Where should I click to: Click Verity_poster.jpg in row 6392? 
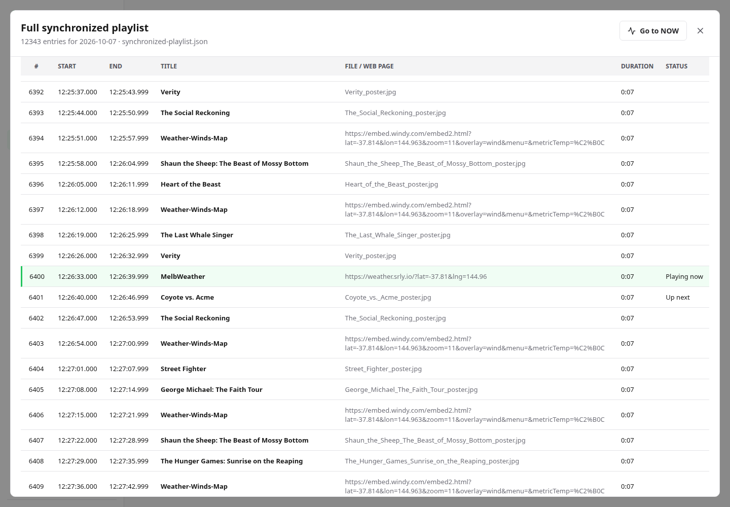[371, 92]
